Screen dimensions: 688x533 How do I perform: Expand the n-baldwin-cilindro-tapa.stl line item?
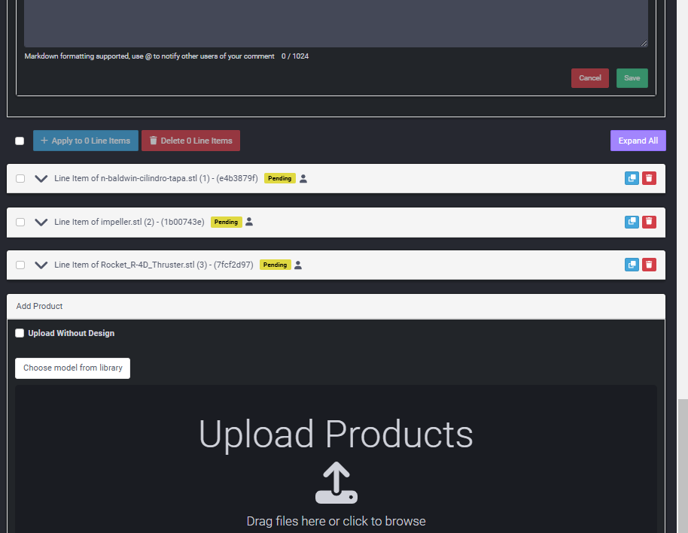(41, 179)
